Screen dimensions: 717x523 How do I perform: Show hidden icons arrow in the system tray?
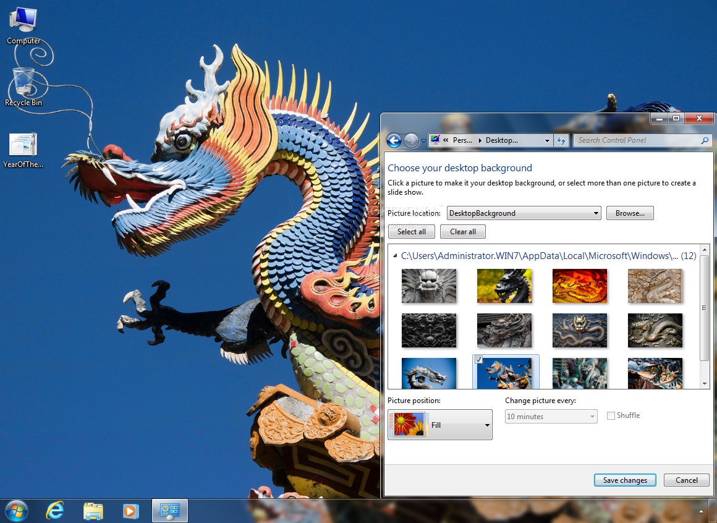tap(701, 511)
